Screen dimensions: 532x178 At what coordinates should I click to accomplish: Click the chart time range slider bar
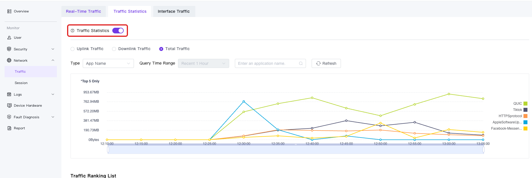coord(296,149)
